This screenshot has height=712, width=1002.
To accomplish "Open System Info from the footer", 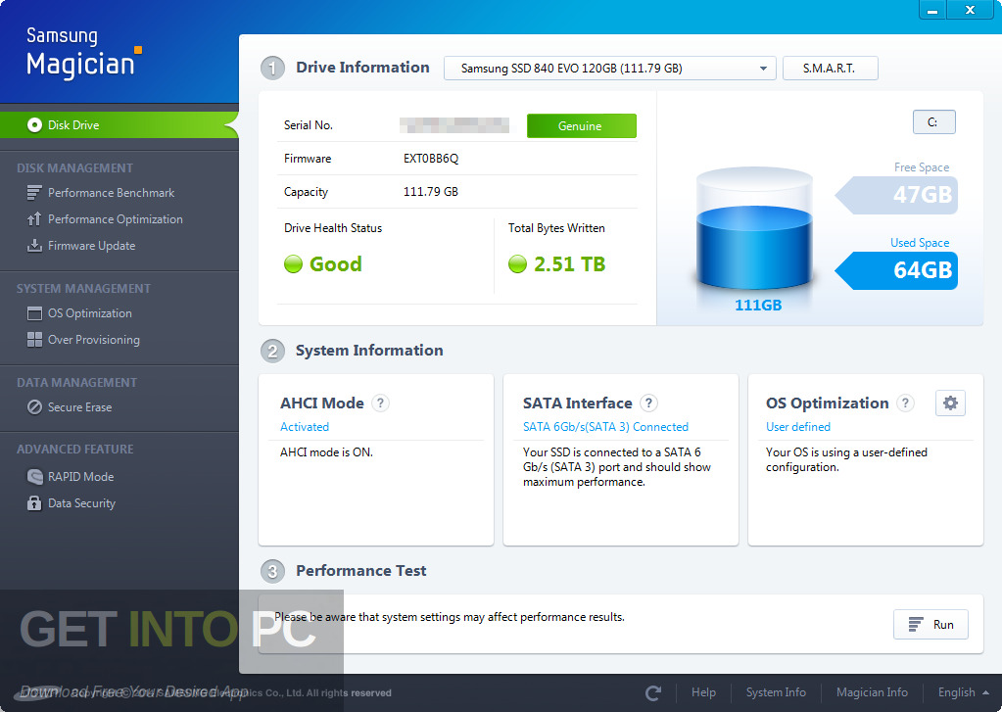I will click(x=776, y=692).
